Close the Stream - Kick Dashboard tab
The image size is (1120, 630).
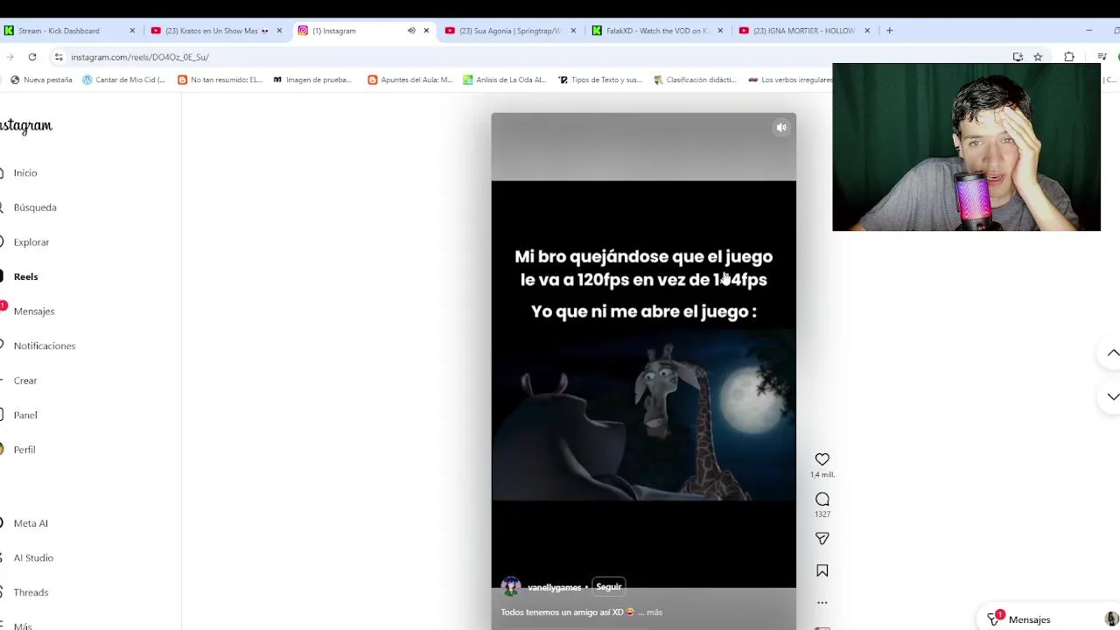pos(132,31)
